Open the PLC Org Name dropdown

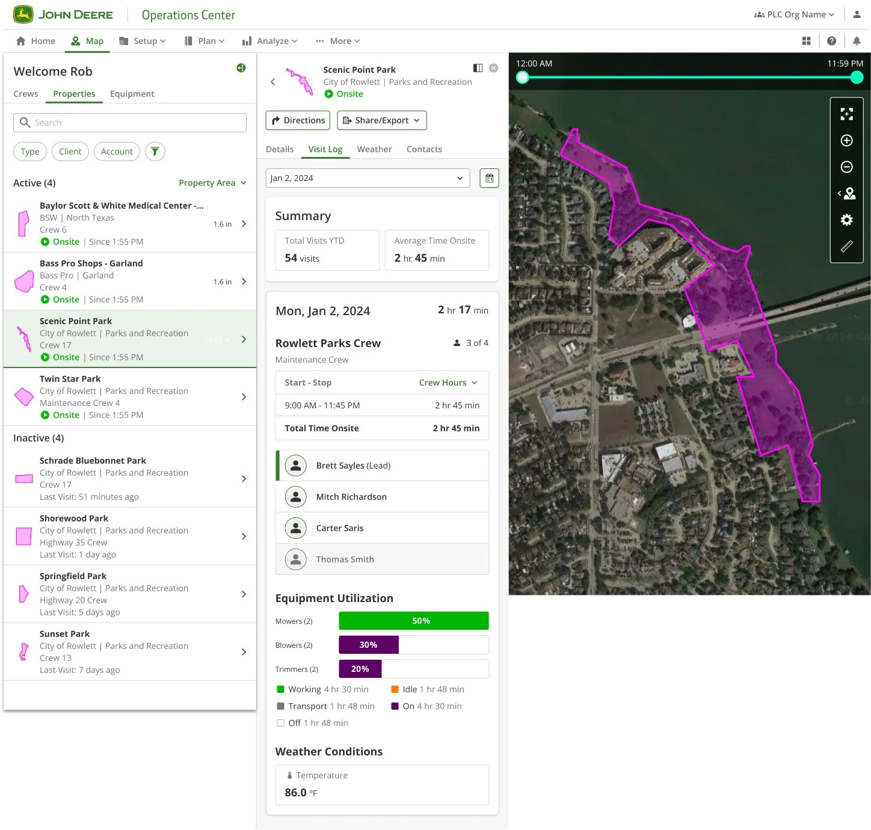[795, 14]
